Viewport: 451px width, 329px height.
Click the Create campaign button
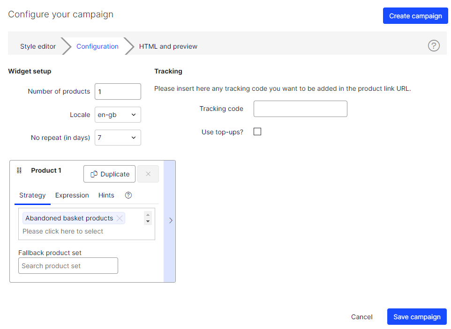pyautogui.click(x=415, y=16)
